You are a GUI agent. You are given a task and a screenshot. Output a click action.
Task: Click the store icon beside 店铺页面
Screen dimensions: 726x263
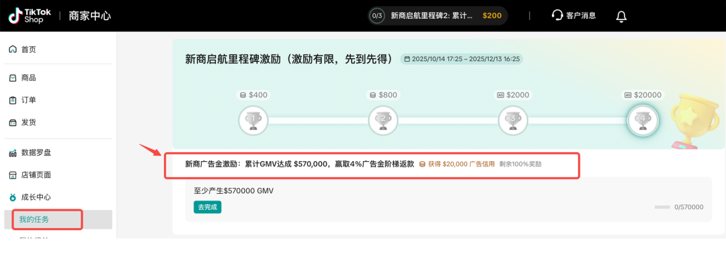pos(13,175)
